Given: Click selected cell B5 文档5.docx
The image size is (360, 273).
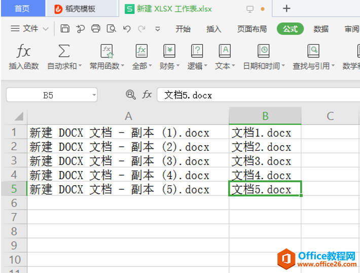Looking at the screenshot, I should click(x=265, y=189).
